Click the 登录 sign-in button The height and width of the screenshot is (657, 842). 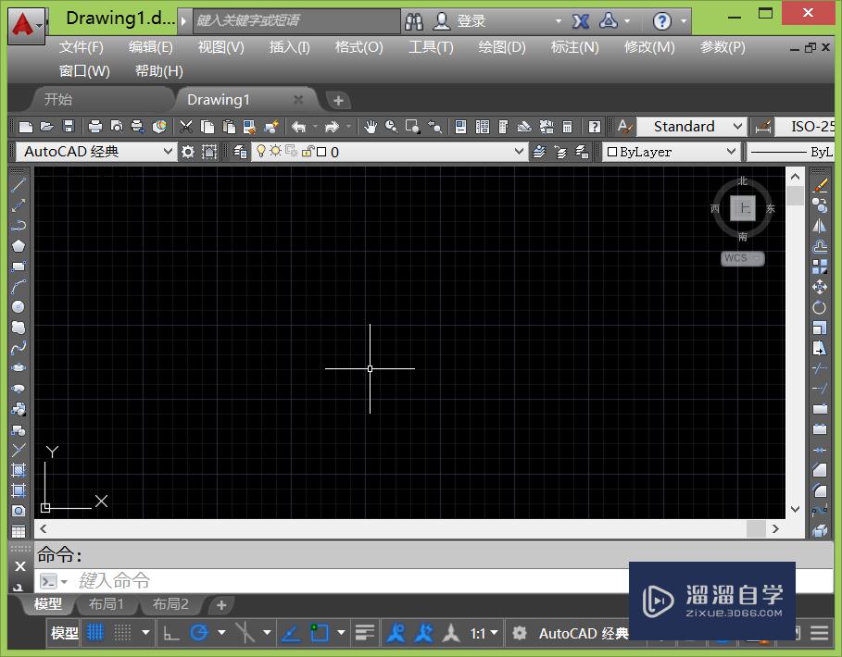[471, 21]
